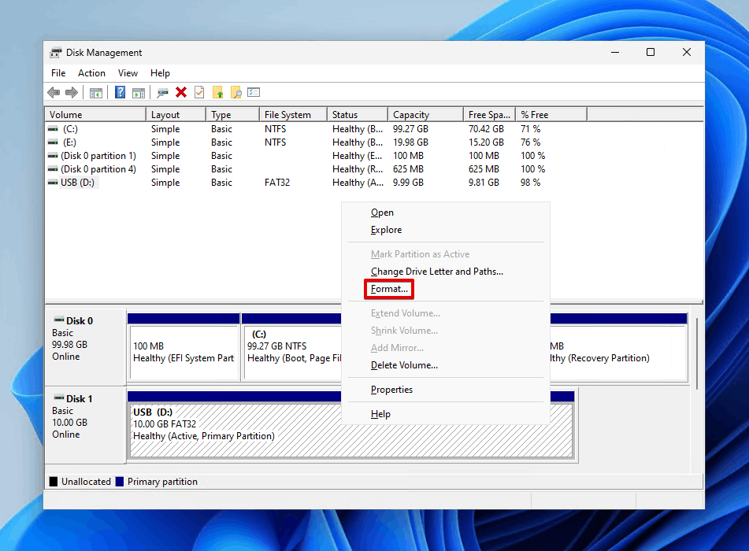Sort by the Layout column header
This screenshot has height=551, width=749.
click(x=176, y=115)
